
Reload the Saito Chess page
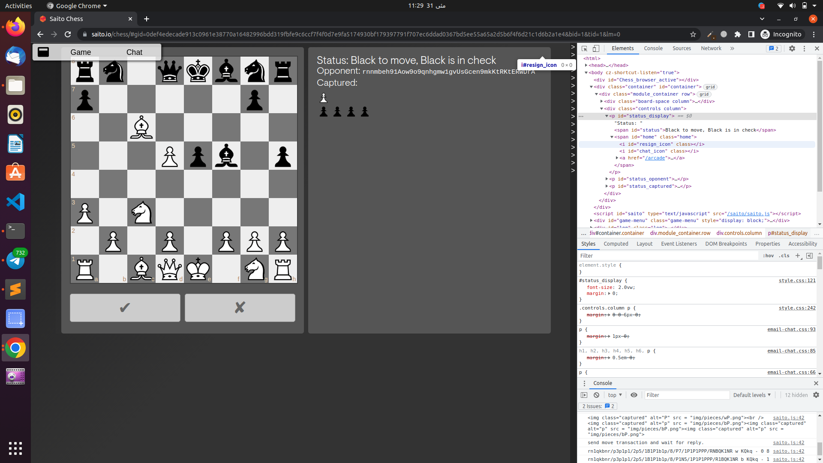pyautogui.click(x=68, y=34)
